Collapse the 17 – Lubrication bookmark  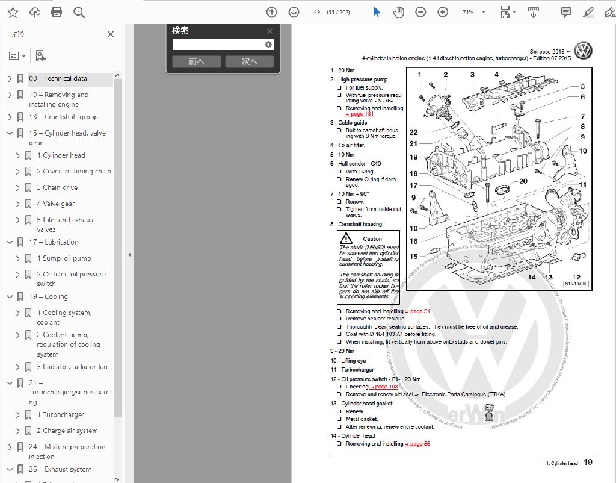[10, 242]
